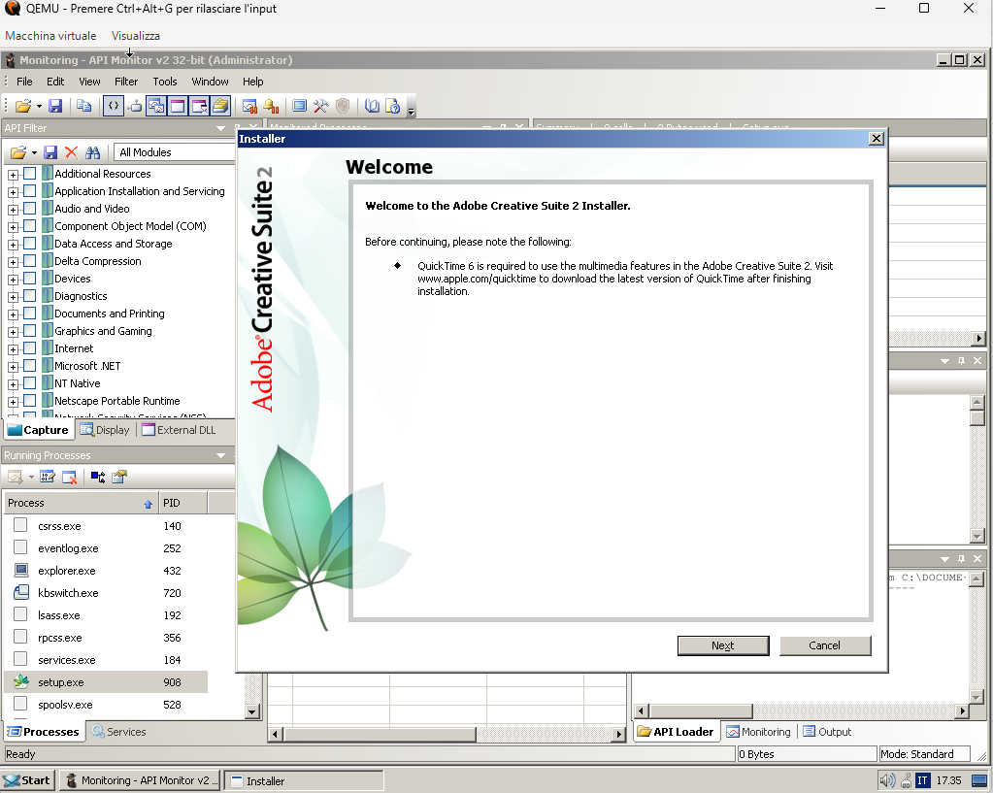Screen dimensions: 993x793
Task: Click the help book icon with question mark
Action: pos(393,106)
